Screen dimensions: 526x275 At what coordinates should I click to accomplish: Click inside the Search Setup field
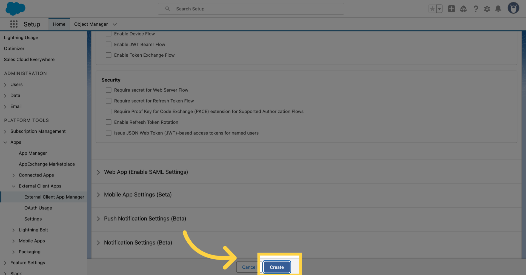coord(251,8)
